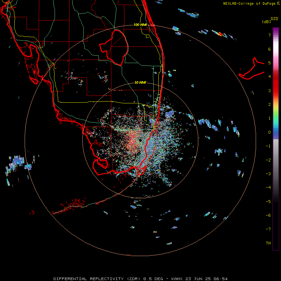Click the 4 value on the color scale

(269, 77)
